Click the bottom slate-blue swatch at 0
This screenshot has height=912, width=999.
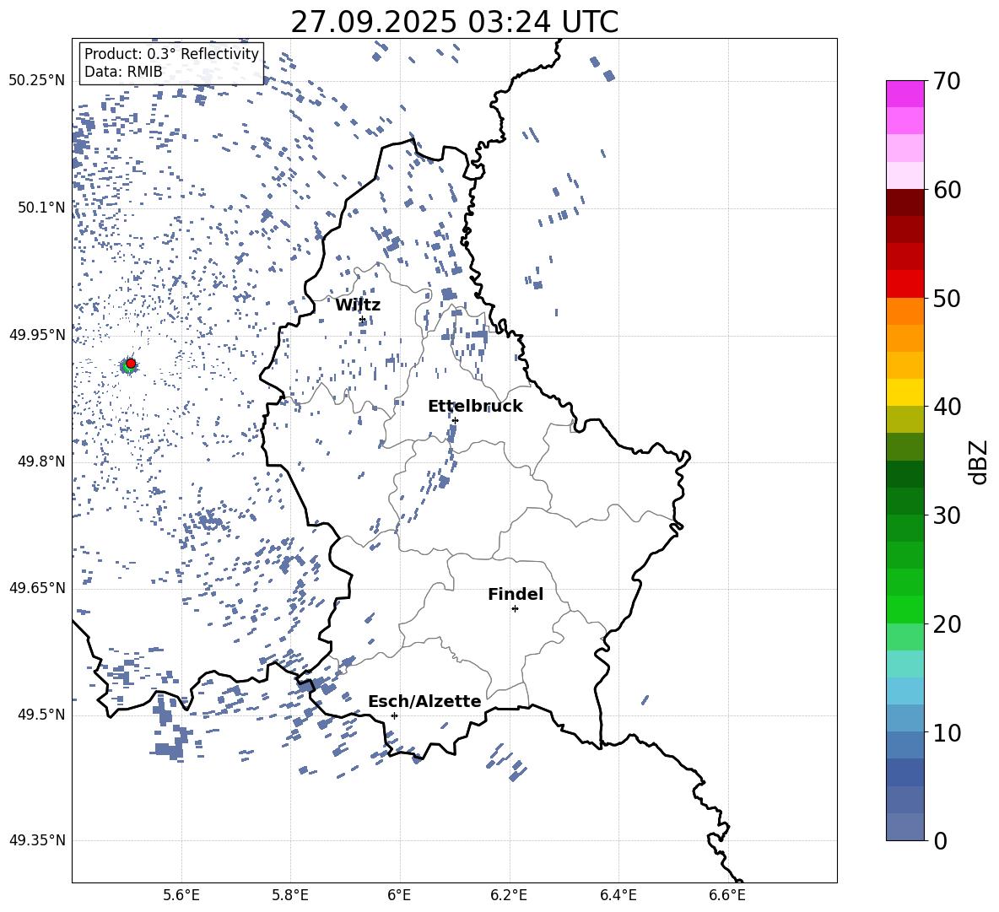(904, 827)
